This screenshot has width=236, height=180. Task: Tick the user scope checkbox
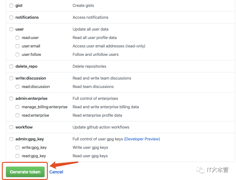12,29
